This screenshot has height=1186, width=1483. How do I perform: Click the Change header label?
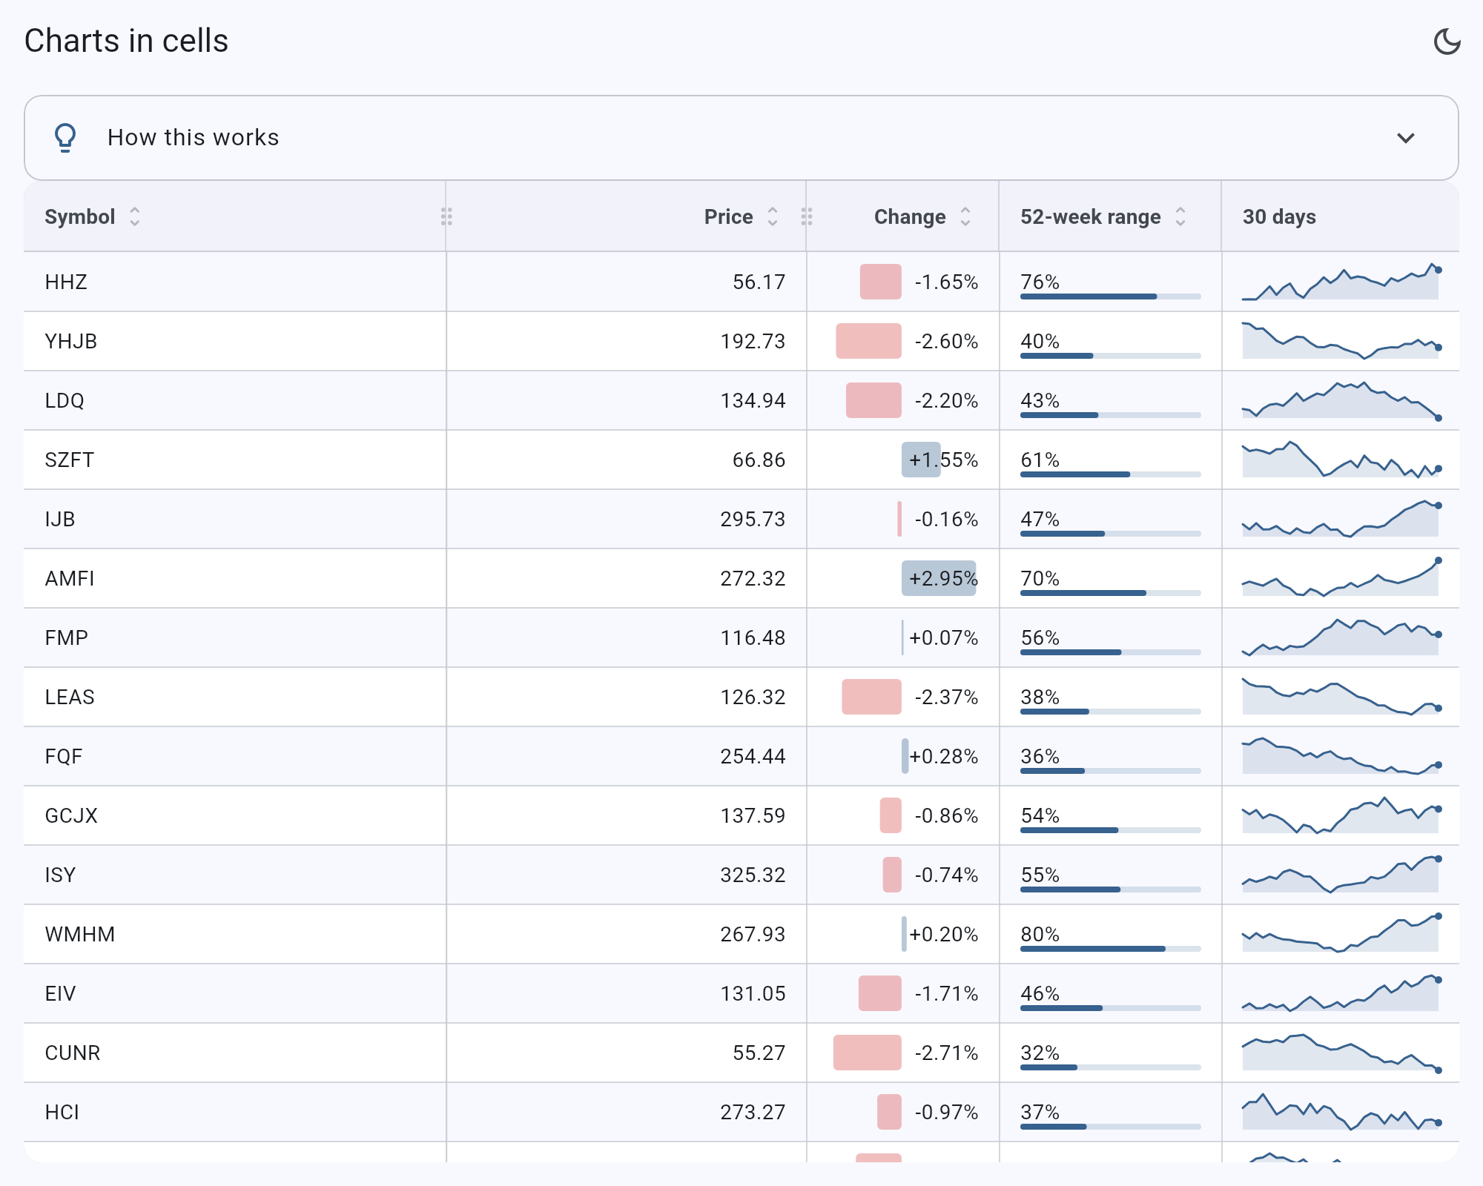pos(910,216)
